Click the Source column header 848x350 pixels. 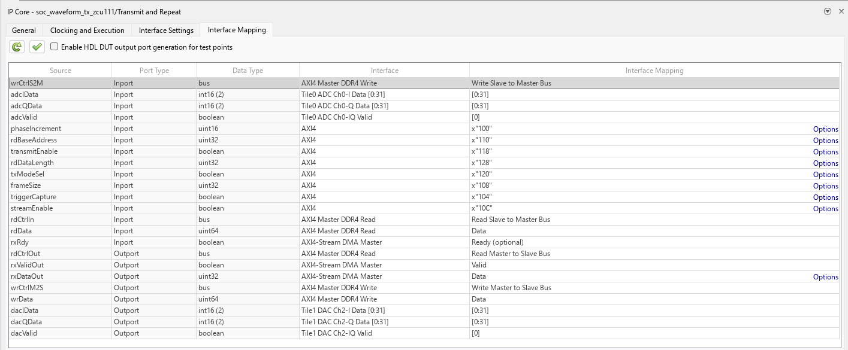click(x=60, y=71)
